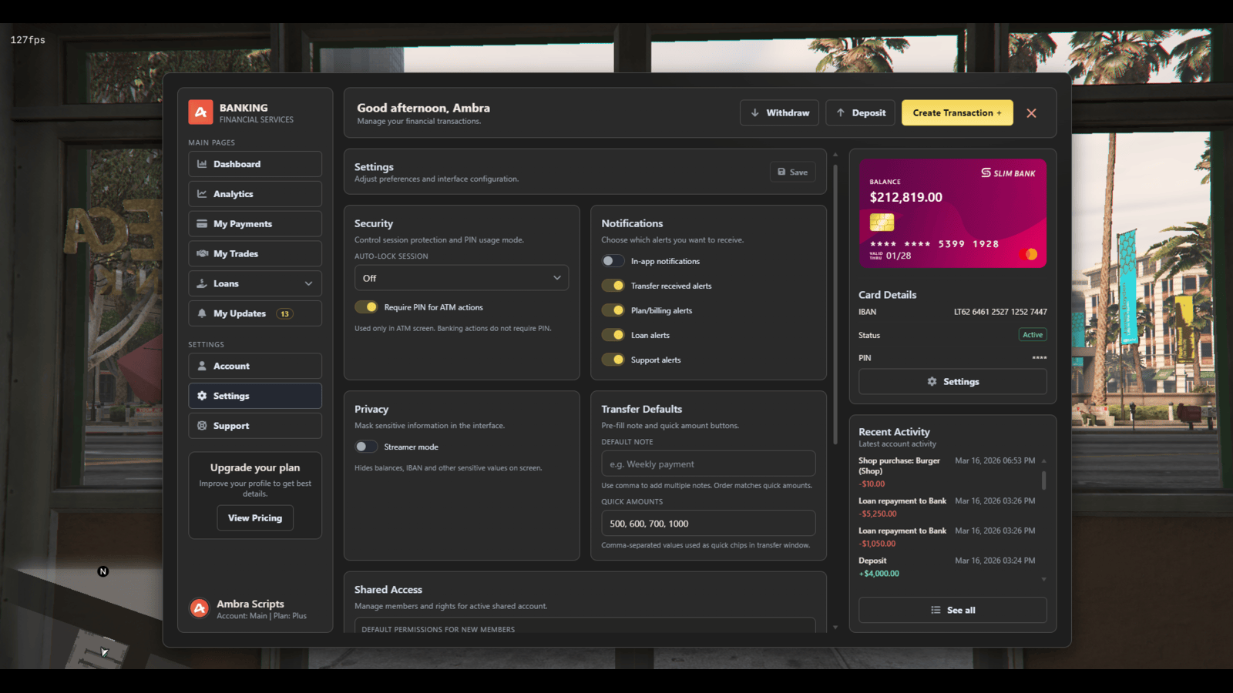1233x693 pixels.
Task: Open the card Settings panel
Action: pyautogui.click(x=952, y=381)
